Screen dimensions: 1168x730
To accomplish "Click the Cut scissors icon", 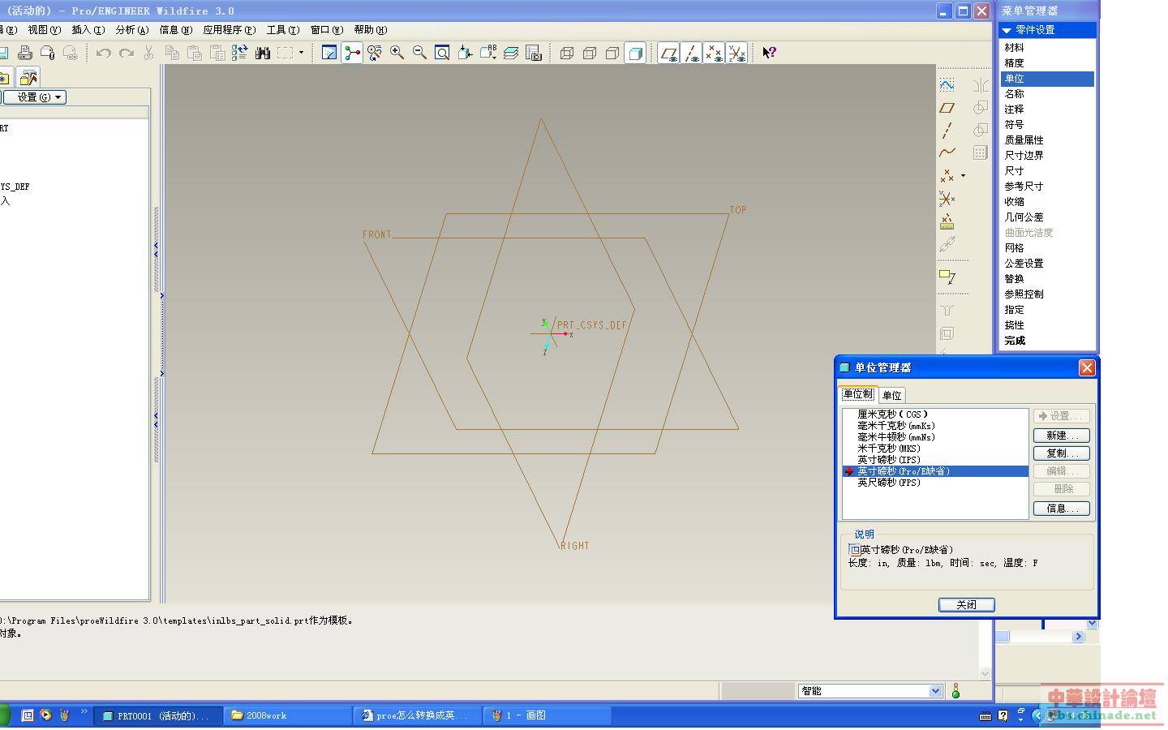I will (148, 53).
